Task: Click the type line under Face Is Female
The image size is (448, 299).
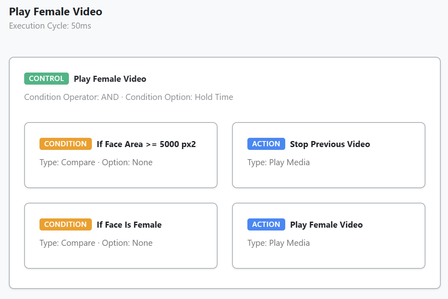Action: coord(96,243)
